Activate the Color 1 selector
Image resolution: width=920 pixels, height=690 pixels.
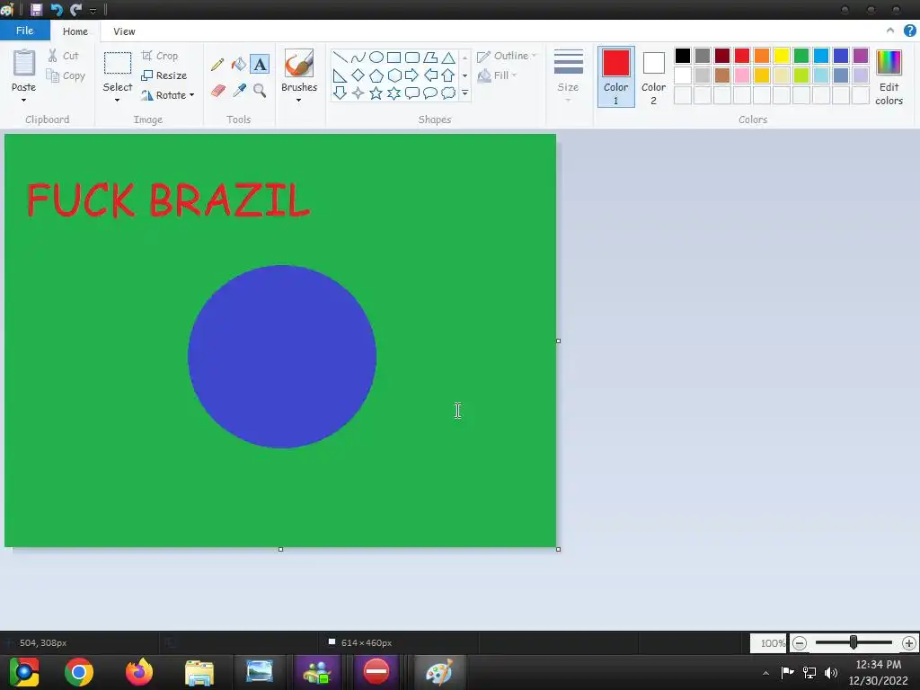[x=616, y=77]
